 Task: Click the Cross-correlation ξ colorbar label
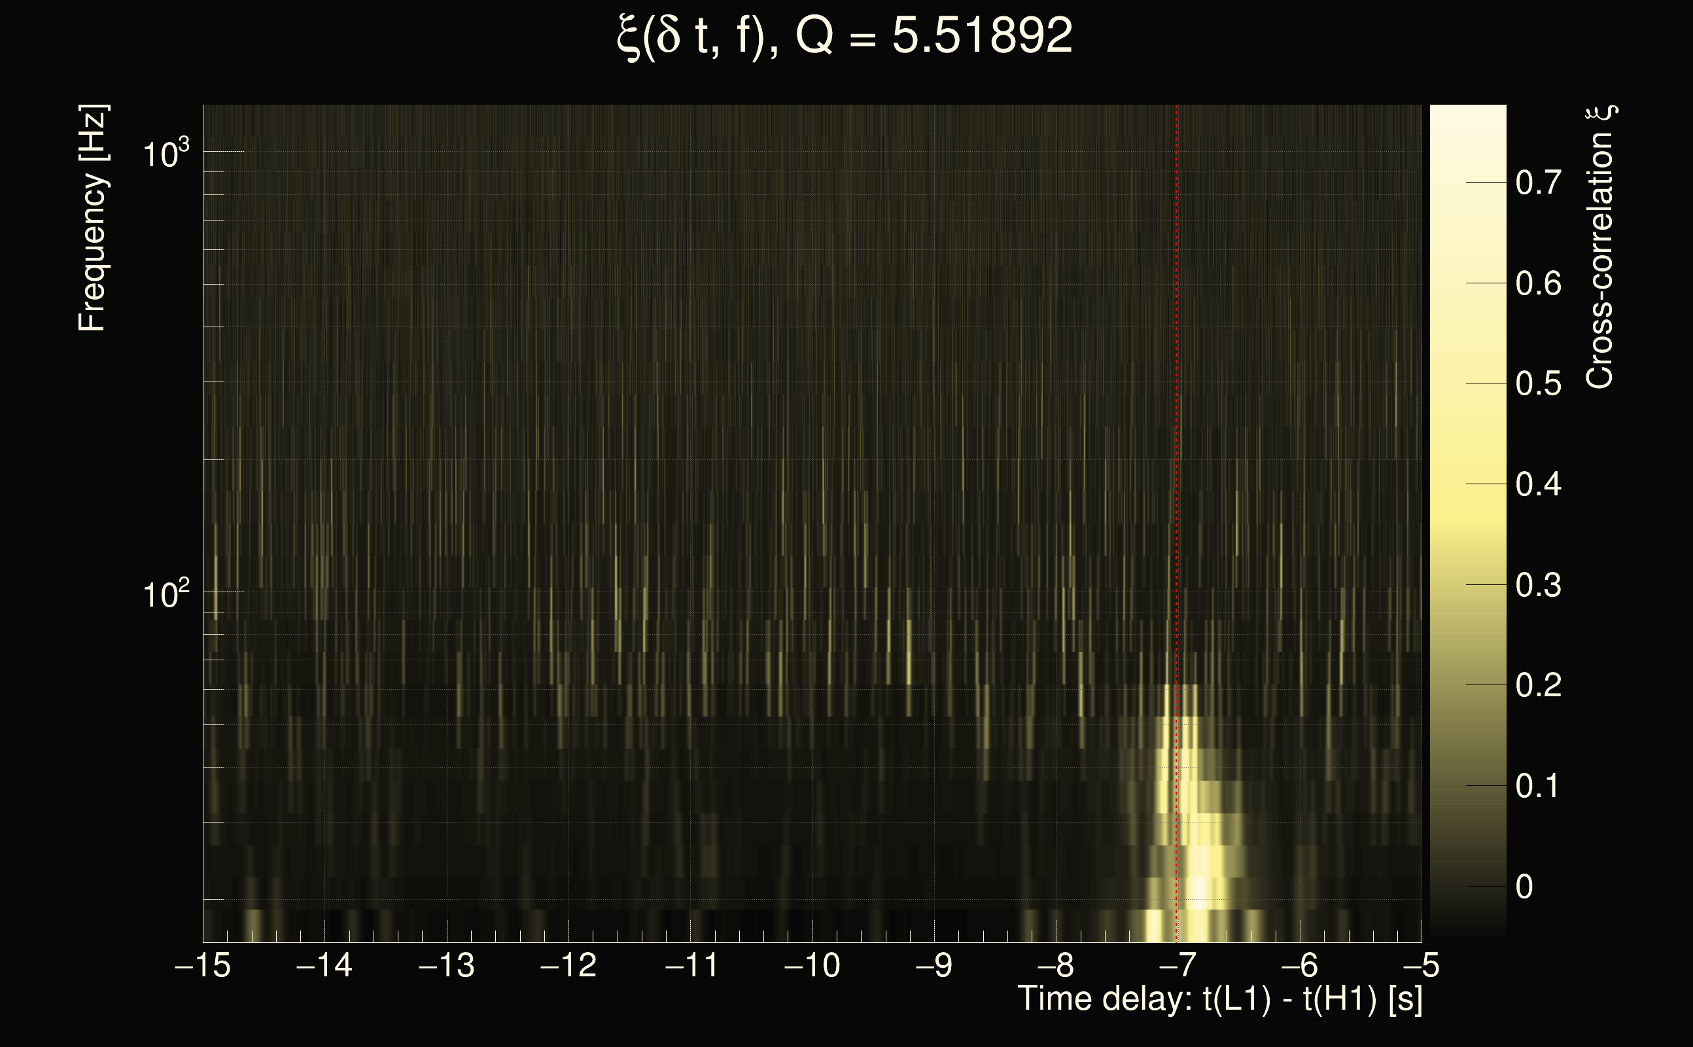(x=1599, y=247)
